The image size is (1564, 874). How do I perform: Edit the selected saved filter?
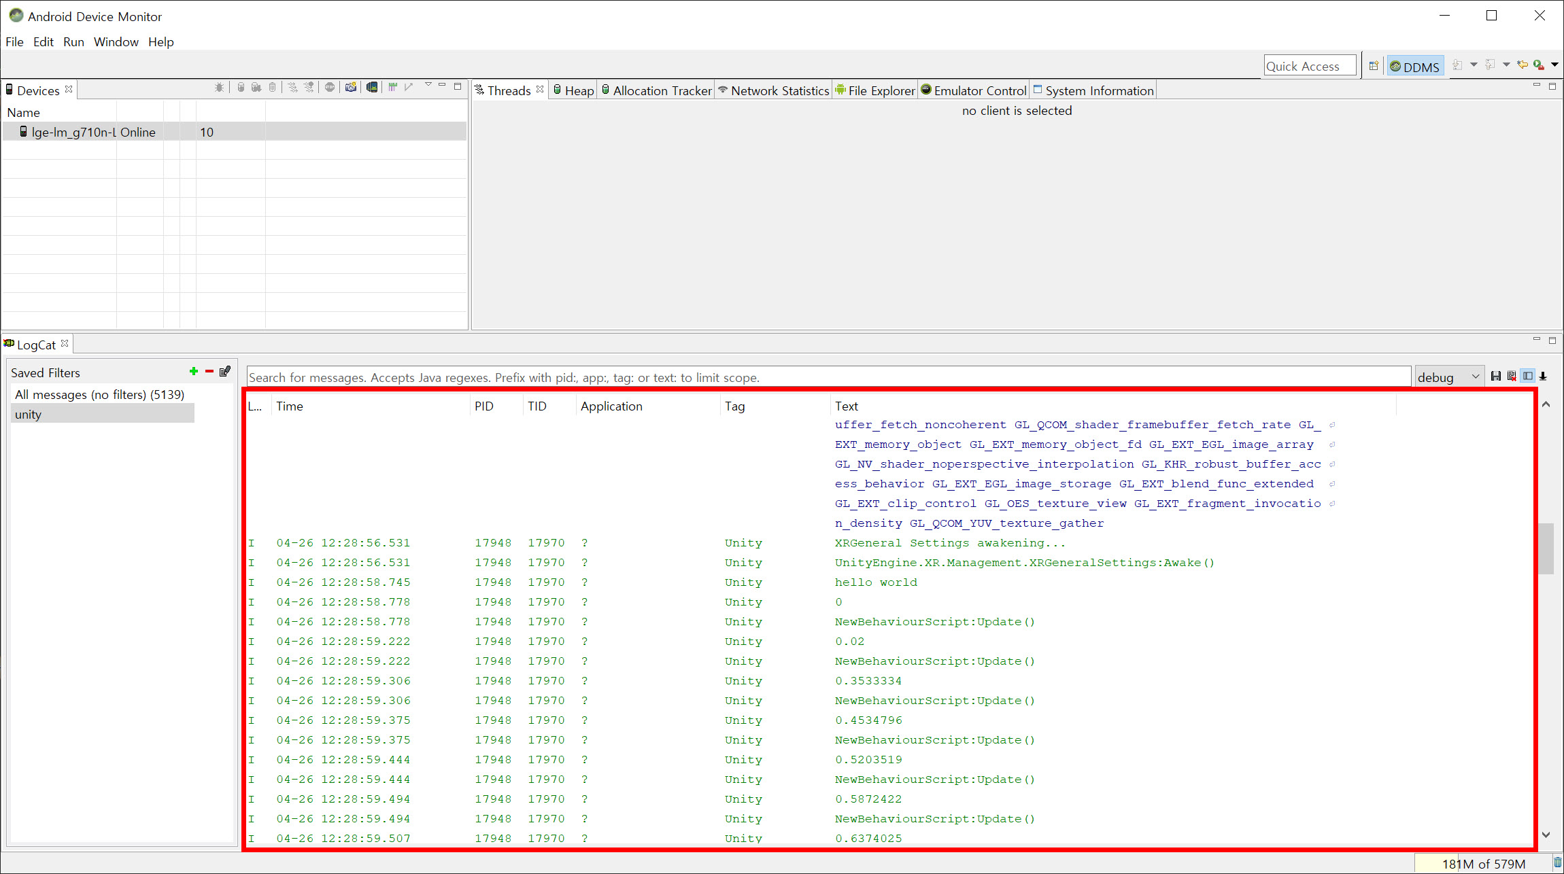point(225,371)
